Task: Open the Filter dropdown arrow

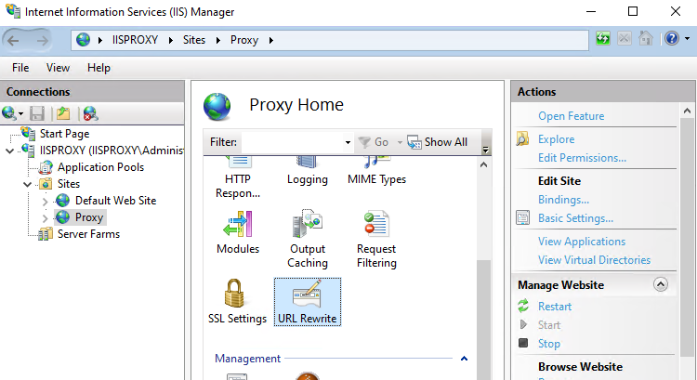Action: 348,142
